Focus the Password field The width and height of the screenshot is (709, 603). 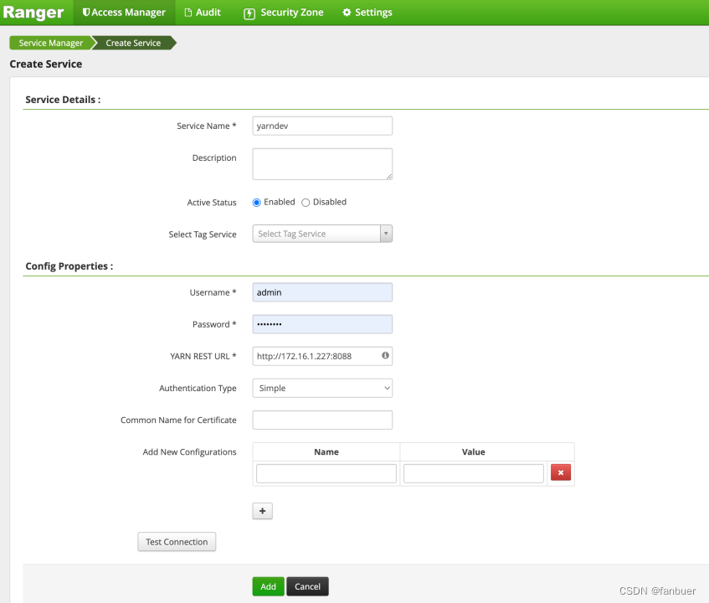pos(322,324)
